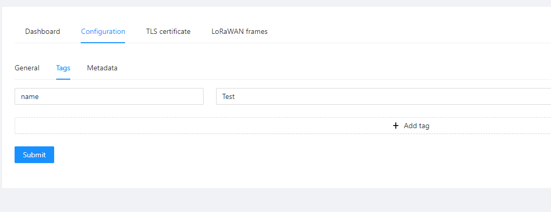Image resolution: width=551 pixels, height=212 pixels.
Task: Select the Tags sub-tab
Action: 63,68
